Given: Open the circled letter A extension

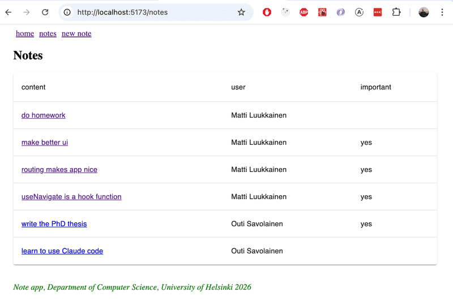Looking at the screenshot, I should [359, 12].
